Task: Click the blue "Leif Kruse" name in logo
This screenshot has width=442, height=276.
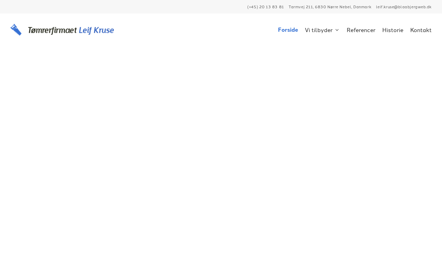Action: point(96,30)
